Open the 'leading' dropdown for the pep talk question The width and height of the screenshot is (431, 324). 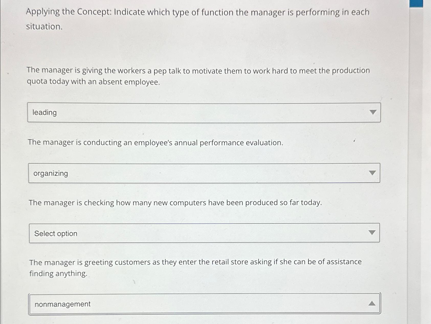(205, 113)
